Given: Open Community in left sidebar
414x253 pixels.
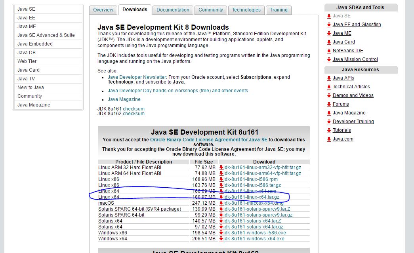Looking at the screenshot, I should (48, 96).
